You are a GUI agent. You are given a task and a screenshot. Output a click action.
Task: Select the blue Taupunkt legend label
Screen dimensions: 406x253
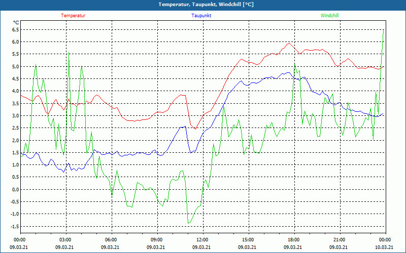coord(201,16)
